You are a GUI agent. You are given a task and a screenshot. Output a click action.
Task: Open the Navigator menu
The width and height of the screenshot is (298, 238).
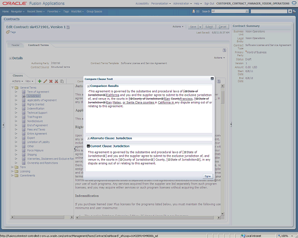[x=18, y=11]
